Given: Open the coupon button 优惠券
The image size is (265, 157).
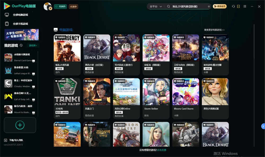Looking at the screenshot, I should (73, 6).
